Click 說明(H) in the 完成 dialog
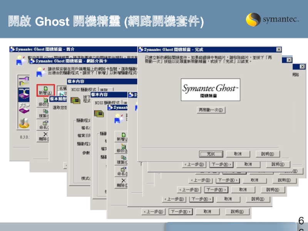The height and width of the screenshot is (231, 308). (268, 154)
